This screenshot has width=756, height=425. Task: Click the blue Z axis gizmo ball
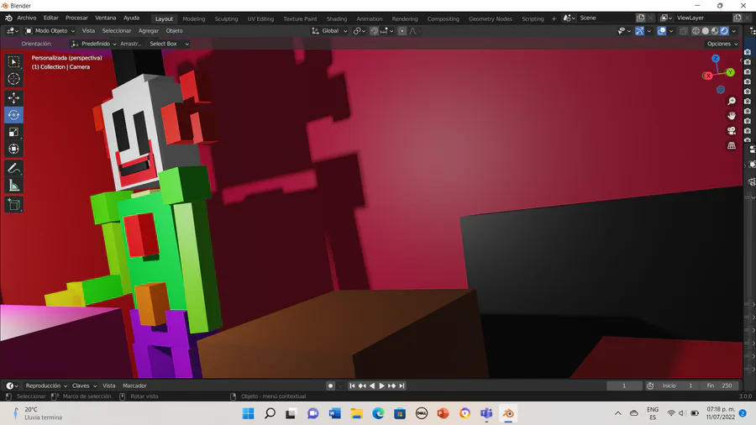716,58
